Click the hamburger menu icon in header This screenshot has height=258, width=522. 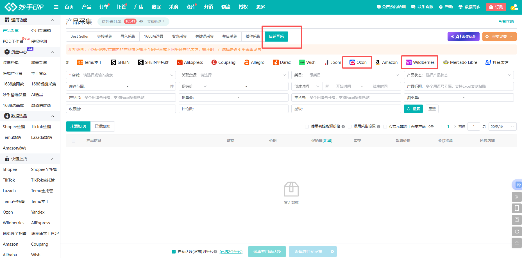pyautogui.click(x=56, y=7)
